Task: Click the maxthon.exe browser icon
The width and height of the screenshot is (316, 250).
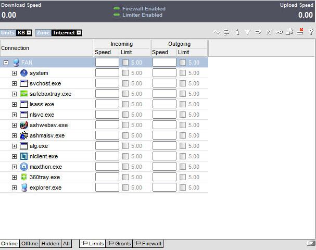Action: tap(24, 167)
